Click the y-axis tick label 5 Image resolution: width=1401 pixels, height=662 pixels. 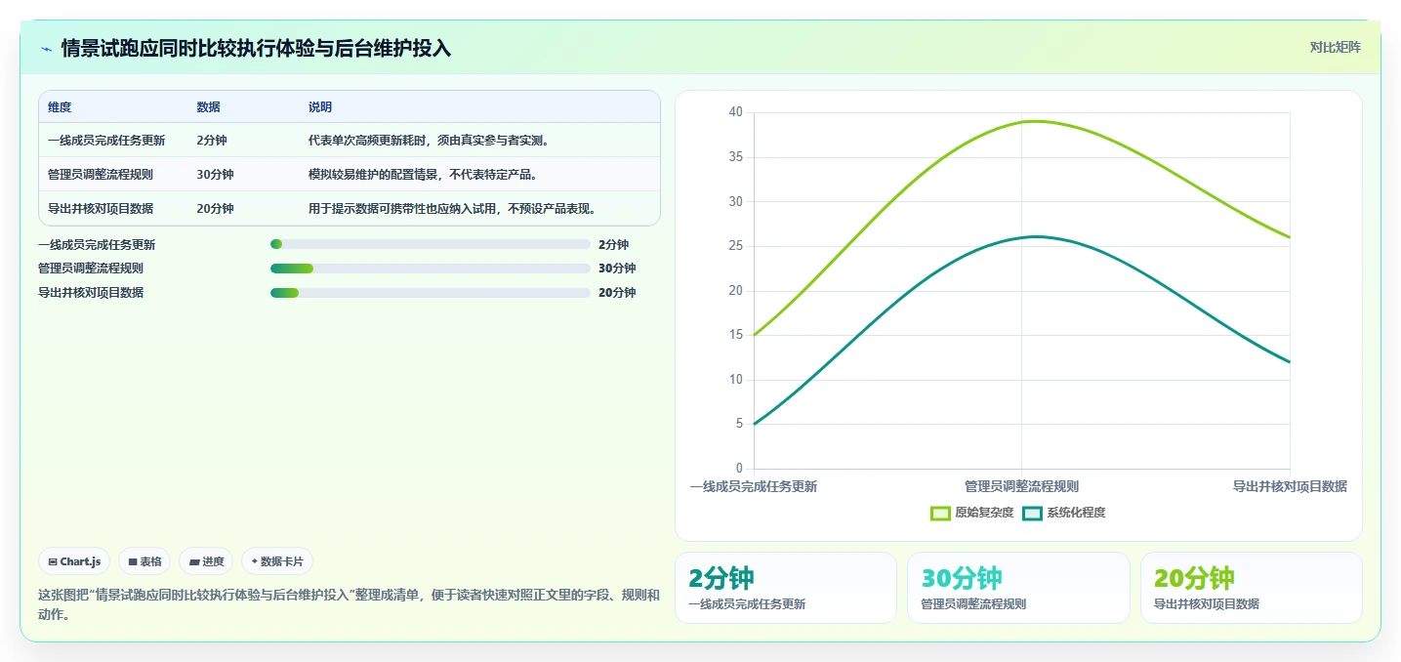(x=739, y=424)
